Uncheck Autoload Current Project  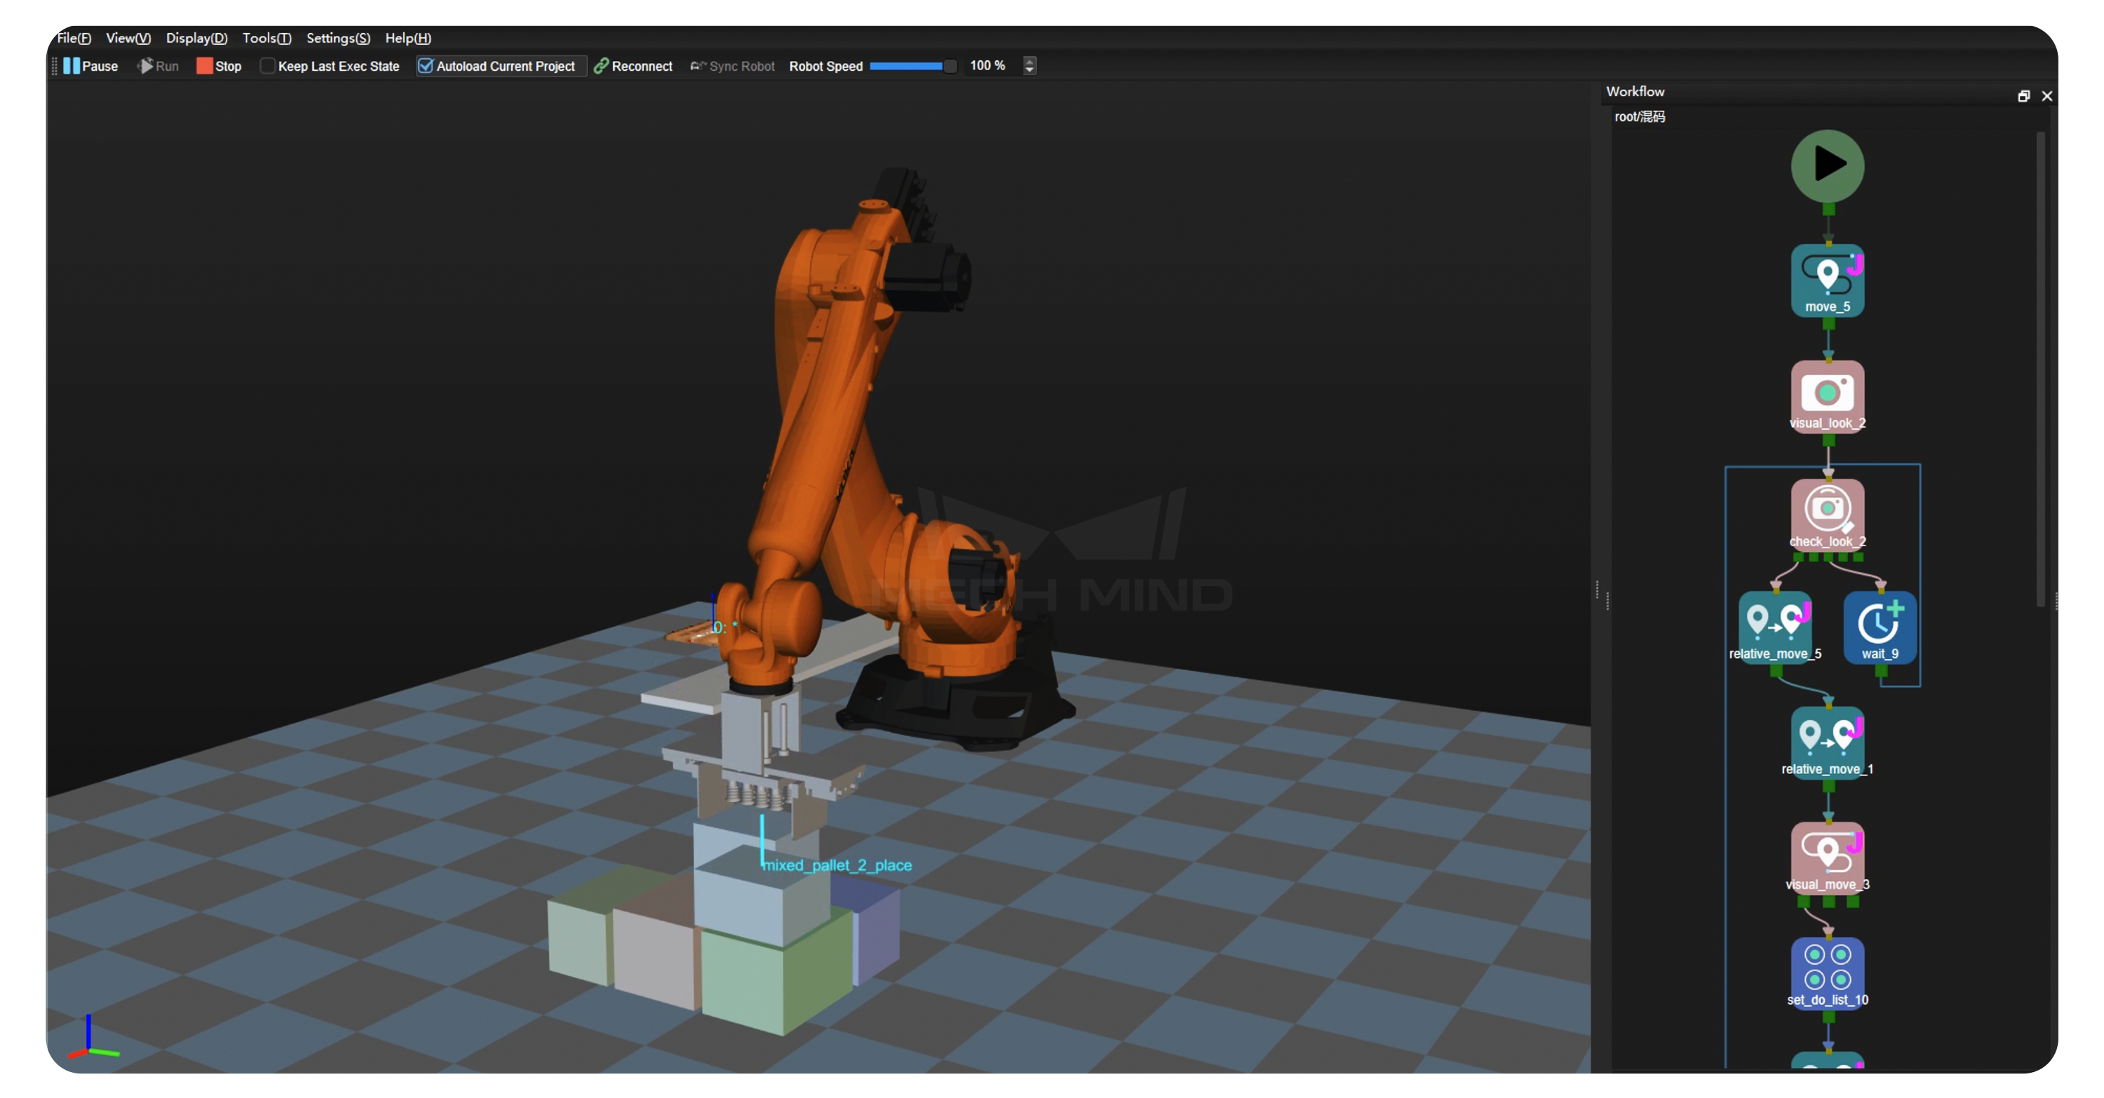(426, 66)
